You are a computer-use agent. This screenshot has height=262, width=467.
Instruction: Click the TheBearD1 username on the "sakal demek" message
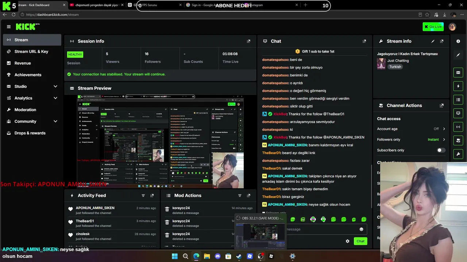tap(271, 168)
